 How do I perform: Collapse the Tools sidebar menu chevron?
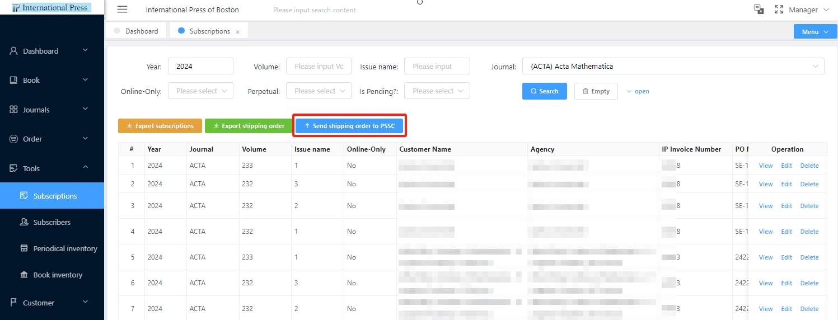(86, 167)
